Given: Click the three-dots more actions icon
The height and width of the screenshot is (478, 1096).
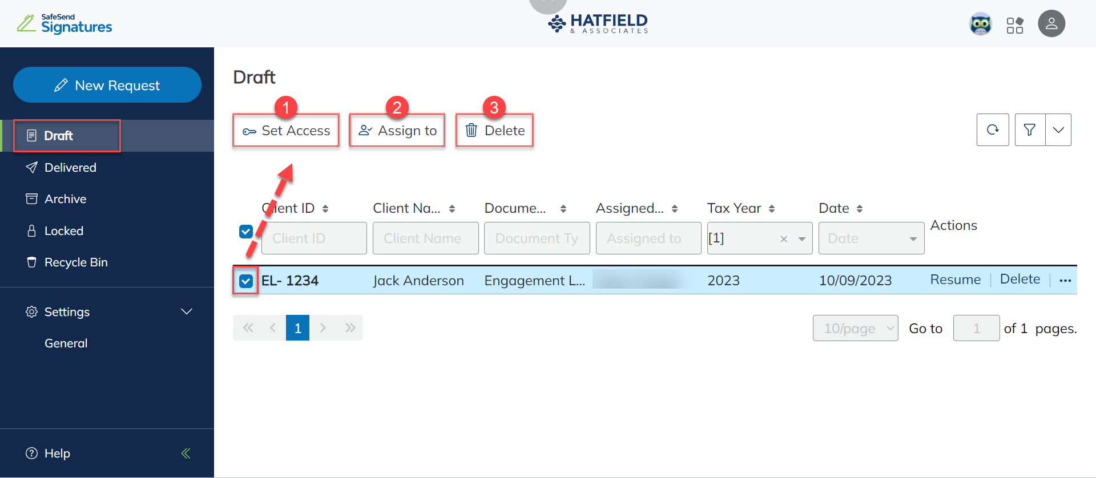Looking at the screenshot, I should click(x=1065, y=280).
